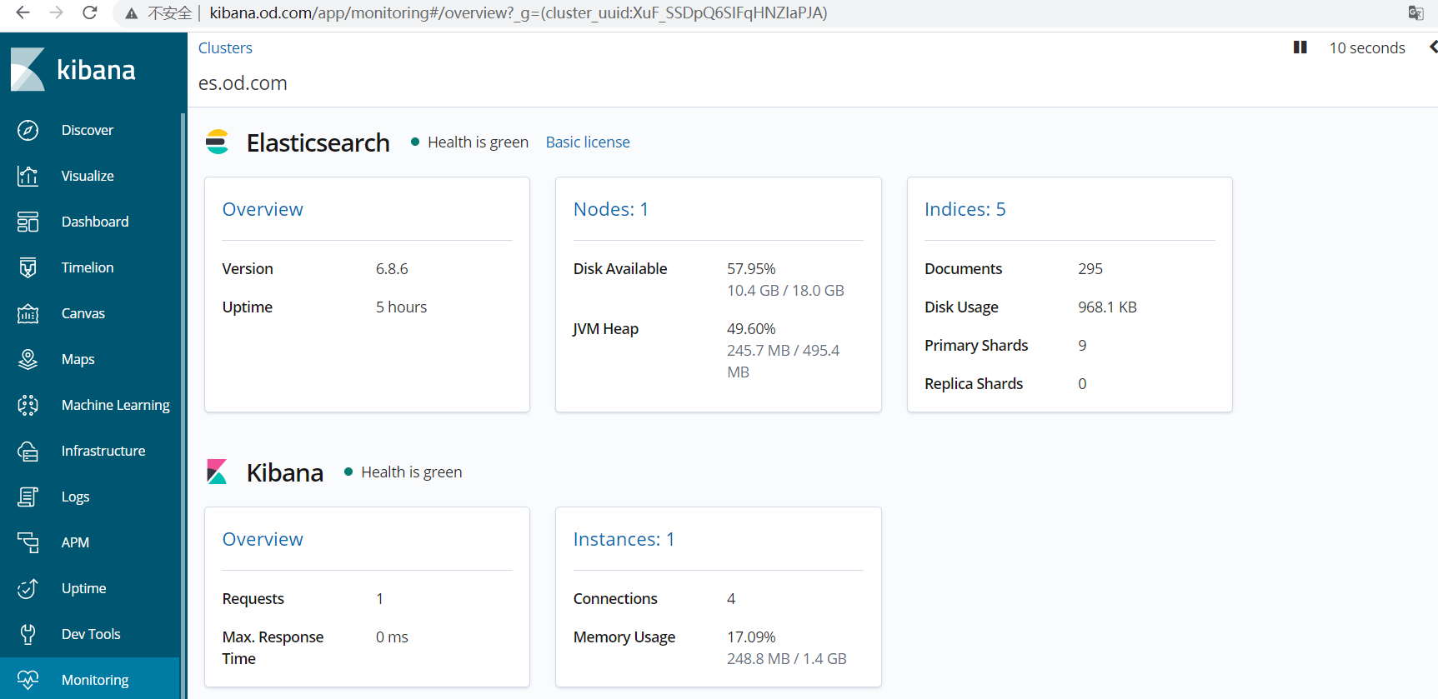Image resolution: width=1438 pixels, height=699 pixels.
Task: Click Disk Available value 57.95%
Action: pyautogui.click(x=751, y=269)
